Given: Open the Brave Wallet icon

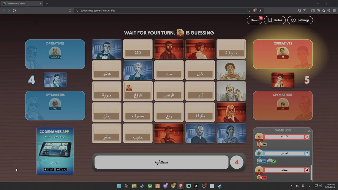Looking at the screenshot, I should coord(318,11).
